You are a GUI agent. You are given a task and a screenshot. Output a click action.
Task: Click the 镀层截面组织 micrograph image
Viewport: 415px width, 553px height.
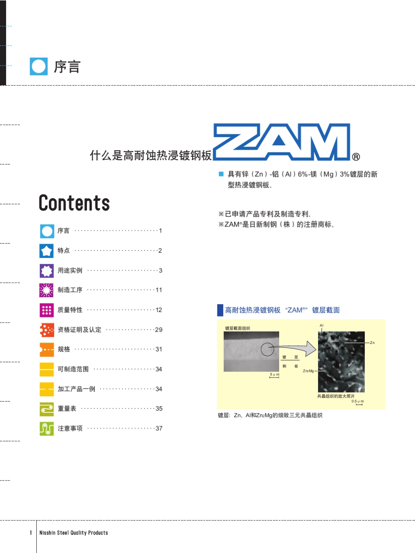[x=251, y=351]
